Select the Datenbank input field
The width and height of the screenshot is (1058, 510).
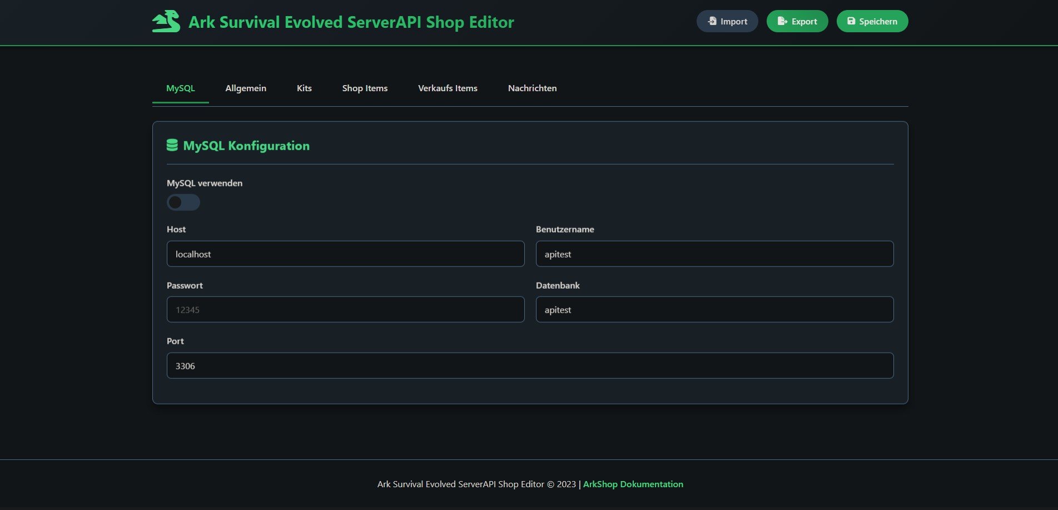tap(714, 309)
